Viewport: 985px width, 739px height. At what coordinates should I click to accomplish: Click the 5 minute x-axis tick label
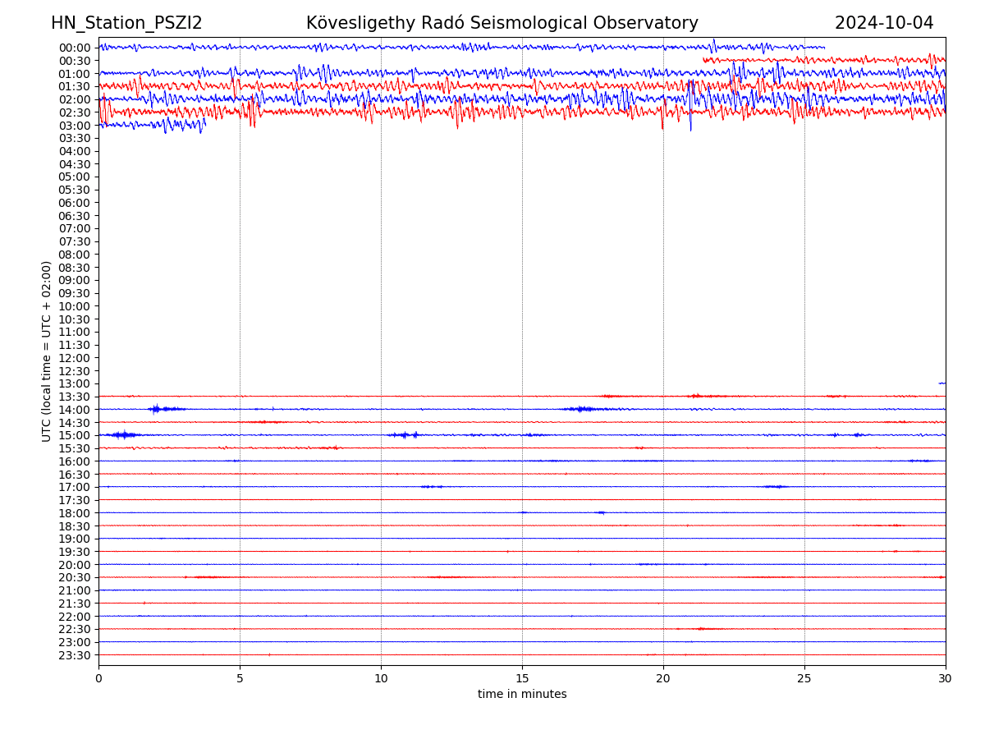[x=240, y=679]
